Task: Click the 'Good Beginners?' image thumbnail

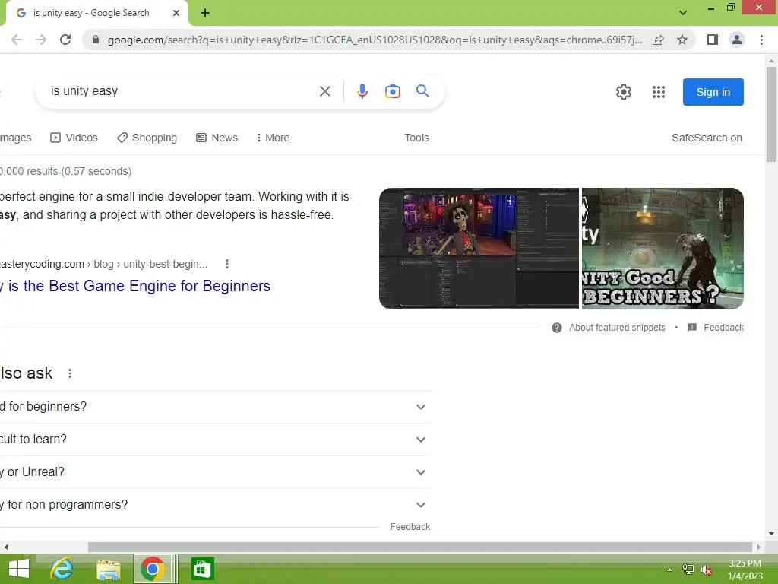Action: (x=663, y=249)
